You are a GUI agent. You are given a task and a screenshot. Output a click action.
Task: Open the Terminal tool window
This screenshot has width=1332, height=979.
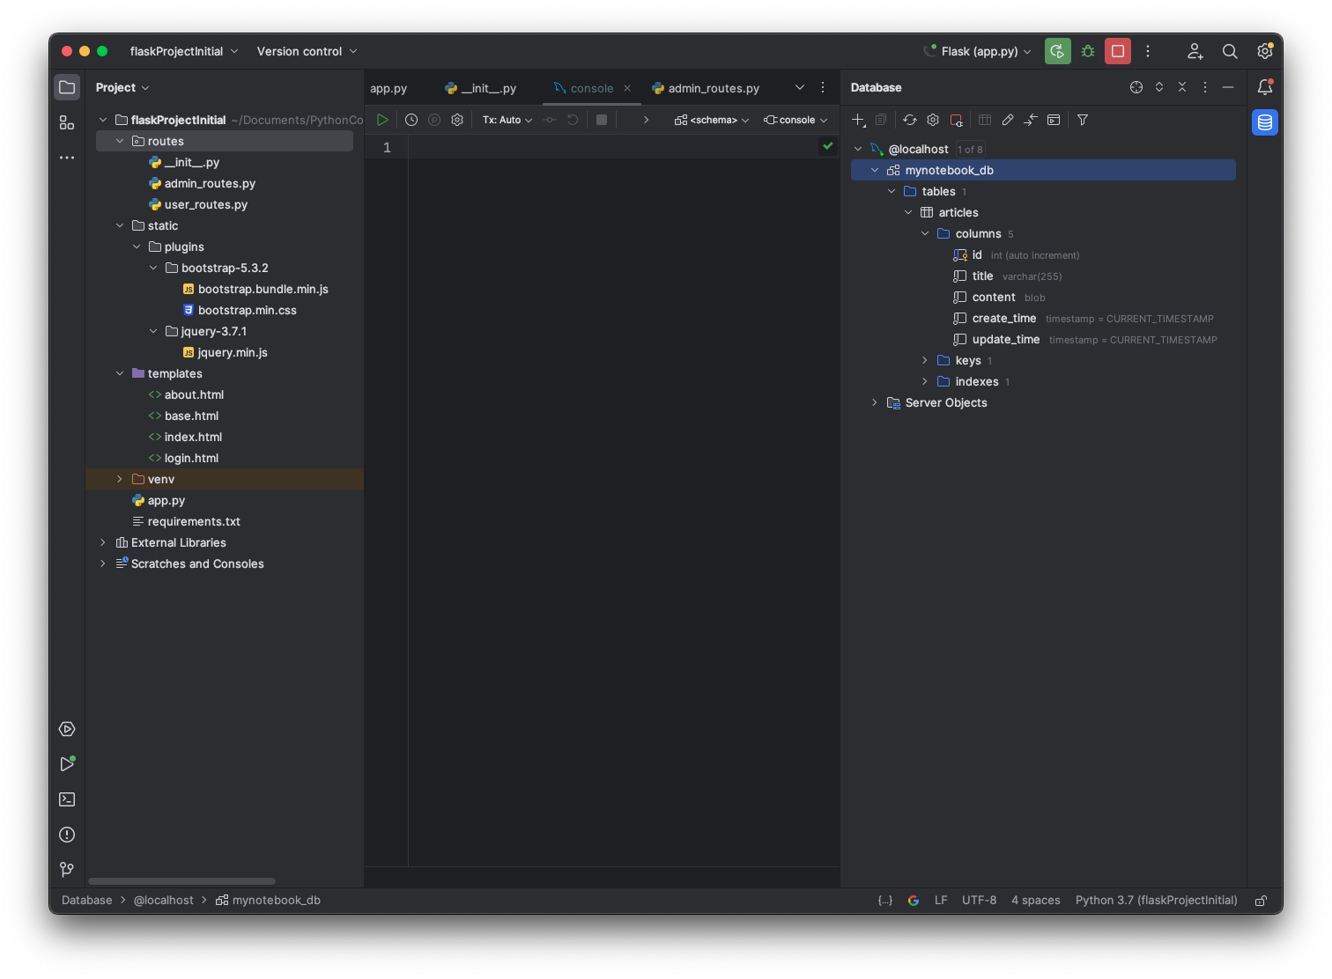tap(67, 799)
